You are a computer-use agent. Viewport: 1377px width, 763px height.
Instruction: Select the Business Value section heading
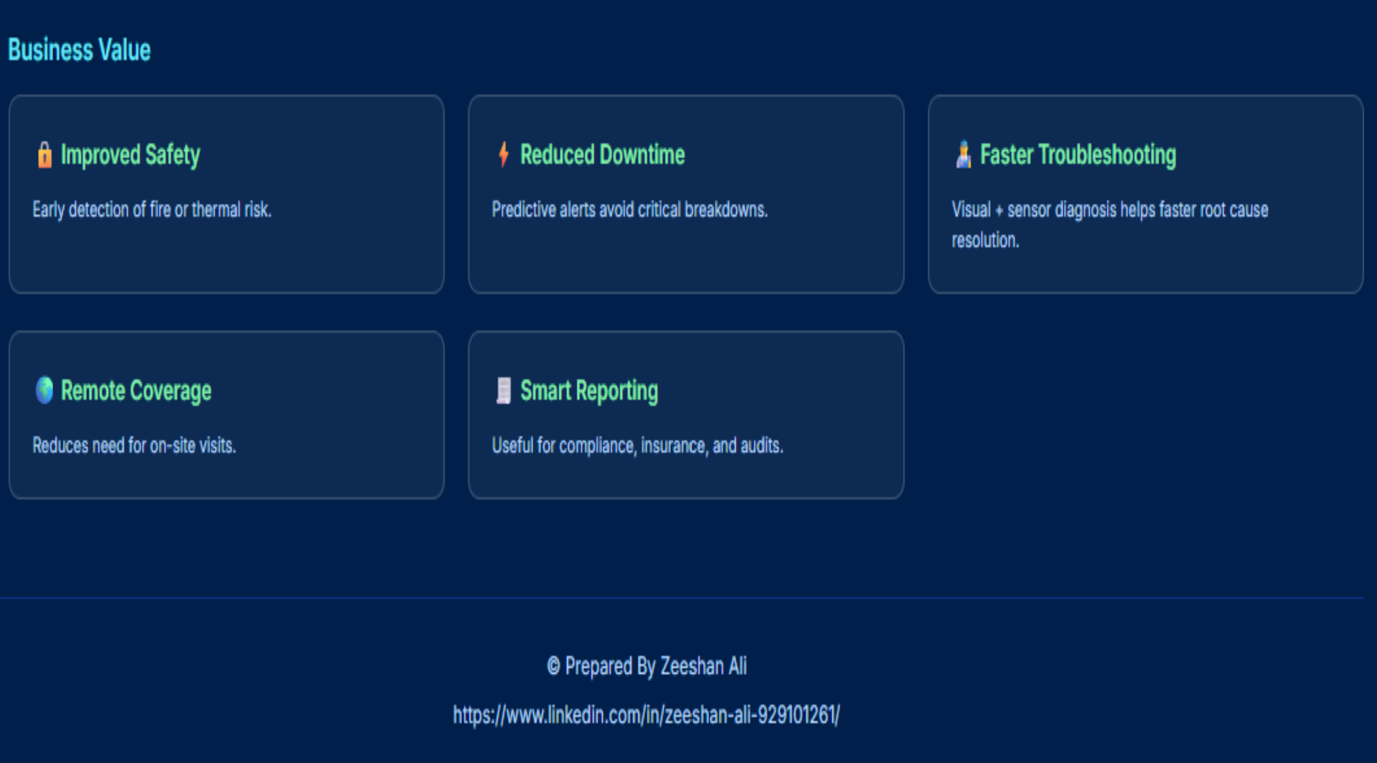[x=79, y=50]
